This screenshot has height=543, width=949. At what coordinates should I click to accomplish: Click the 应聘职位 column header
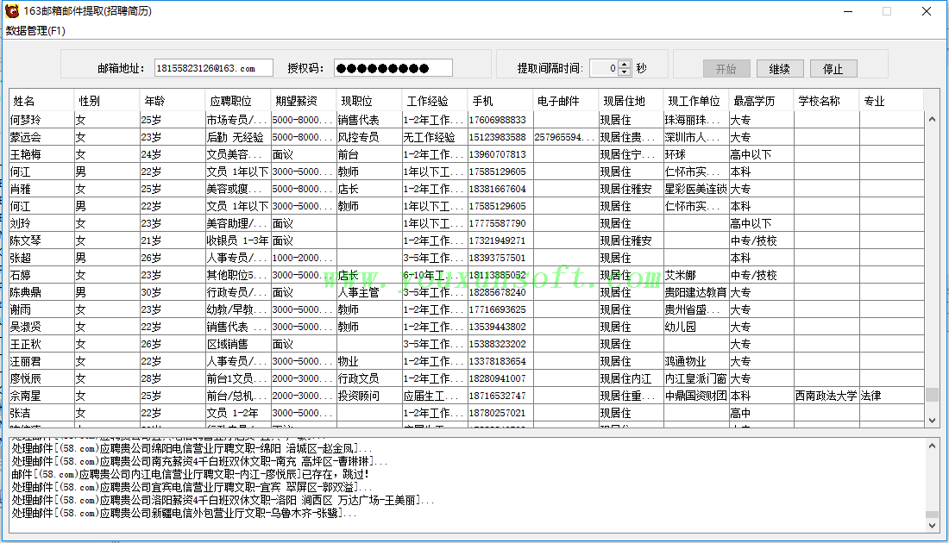(238, 101)
